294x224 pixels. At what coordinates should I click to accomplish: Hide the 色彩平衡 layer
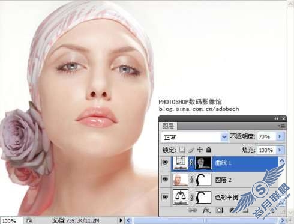pyautogui.click(x=165, y=197)
